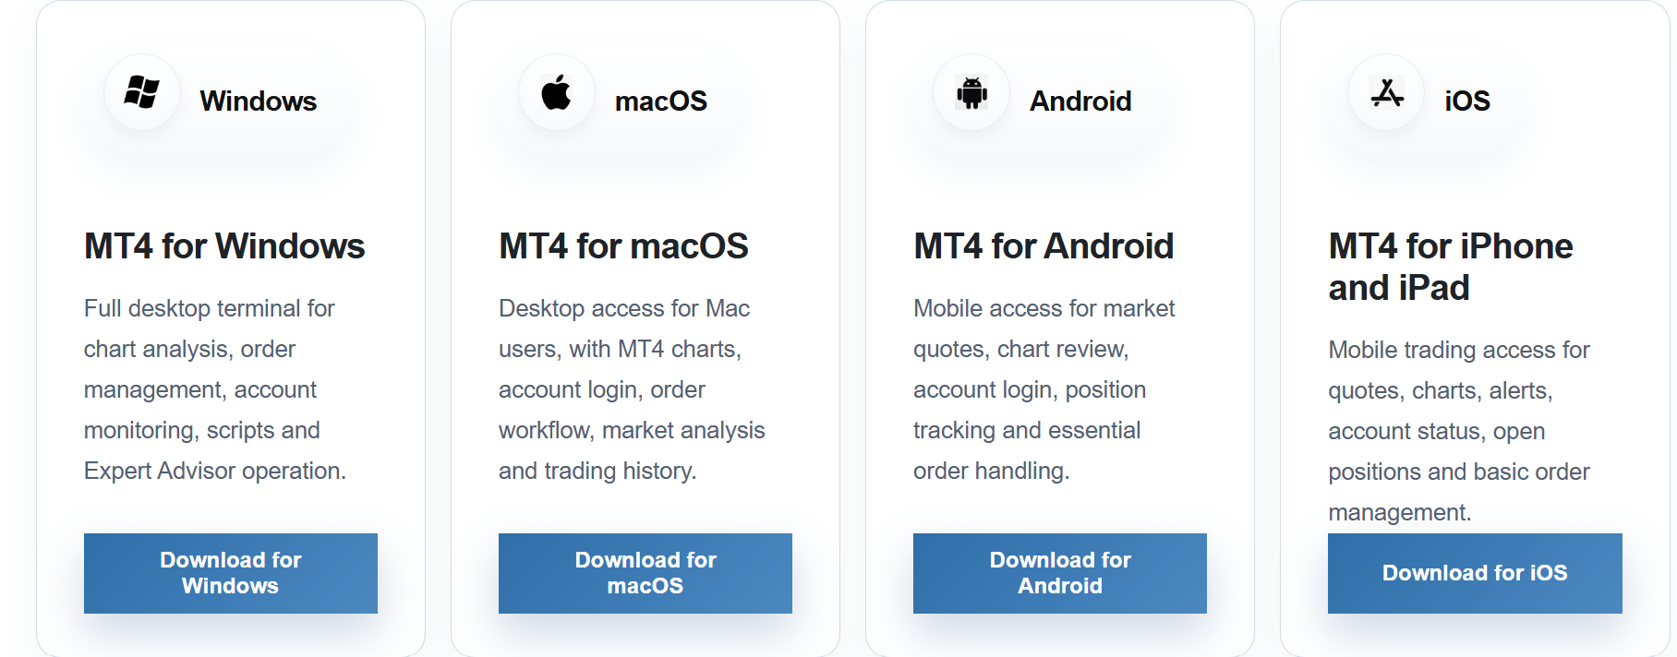Click the Apple logo icon
Viewport: 1677px width, 657px height.
(x=557, y=92)
